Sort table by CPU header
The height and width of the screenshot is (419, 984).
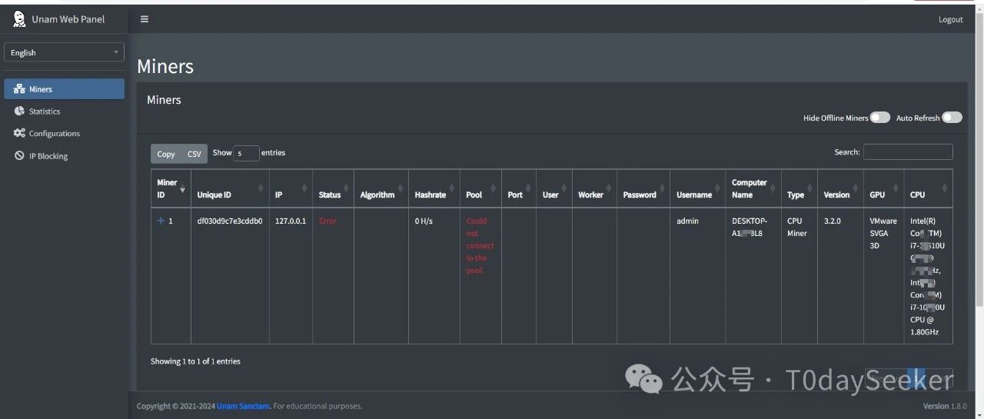(x=928, y=189)
